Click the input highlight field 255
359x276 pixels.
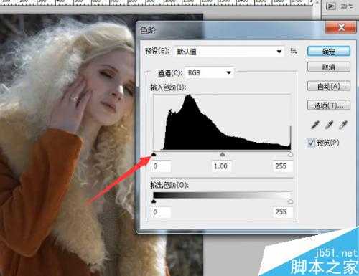[x=282, y=166]
